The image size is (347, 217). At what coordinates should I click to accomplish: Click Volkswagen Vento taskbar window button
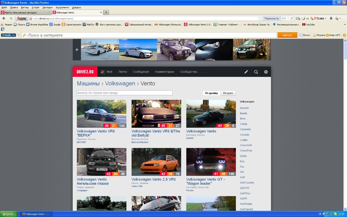(37, 214)
